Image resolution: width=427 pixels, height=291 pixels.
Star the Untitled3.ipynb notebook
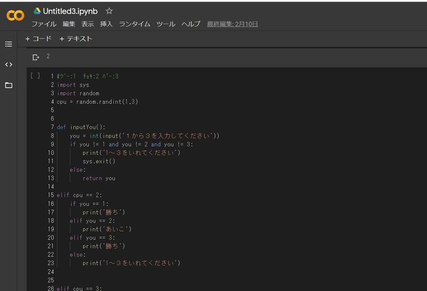(x=109, y=11)
